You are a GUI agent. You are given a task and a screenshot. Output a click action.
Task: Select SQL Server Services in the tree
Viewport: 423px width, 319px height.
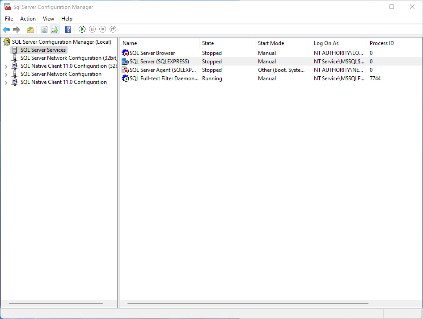pos(43,50)
